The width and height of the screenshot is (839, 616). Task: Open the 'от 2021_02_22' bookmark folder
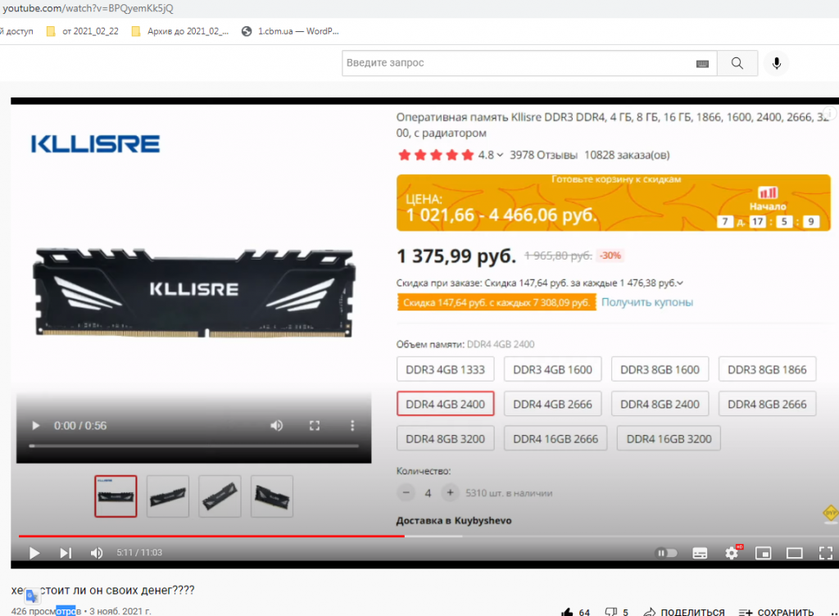coord(83,32)
